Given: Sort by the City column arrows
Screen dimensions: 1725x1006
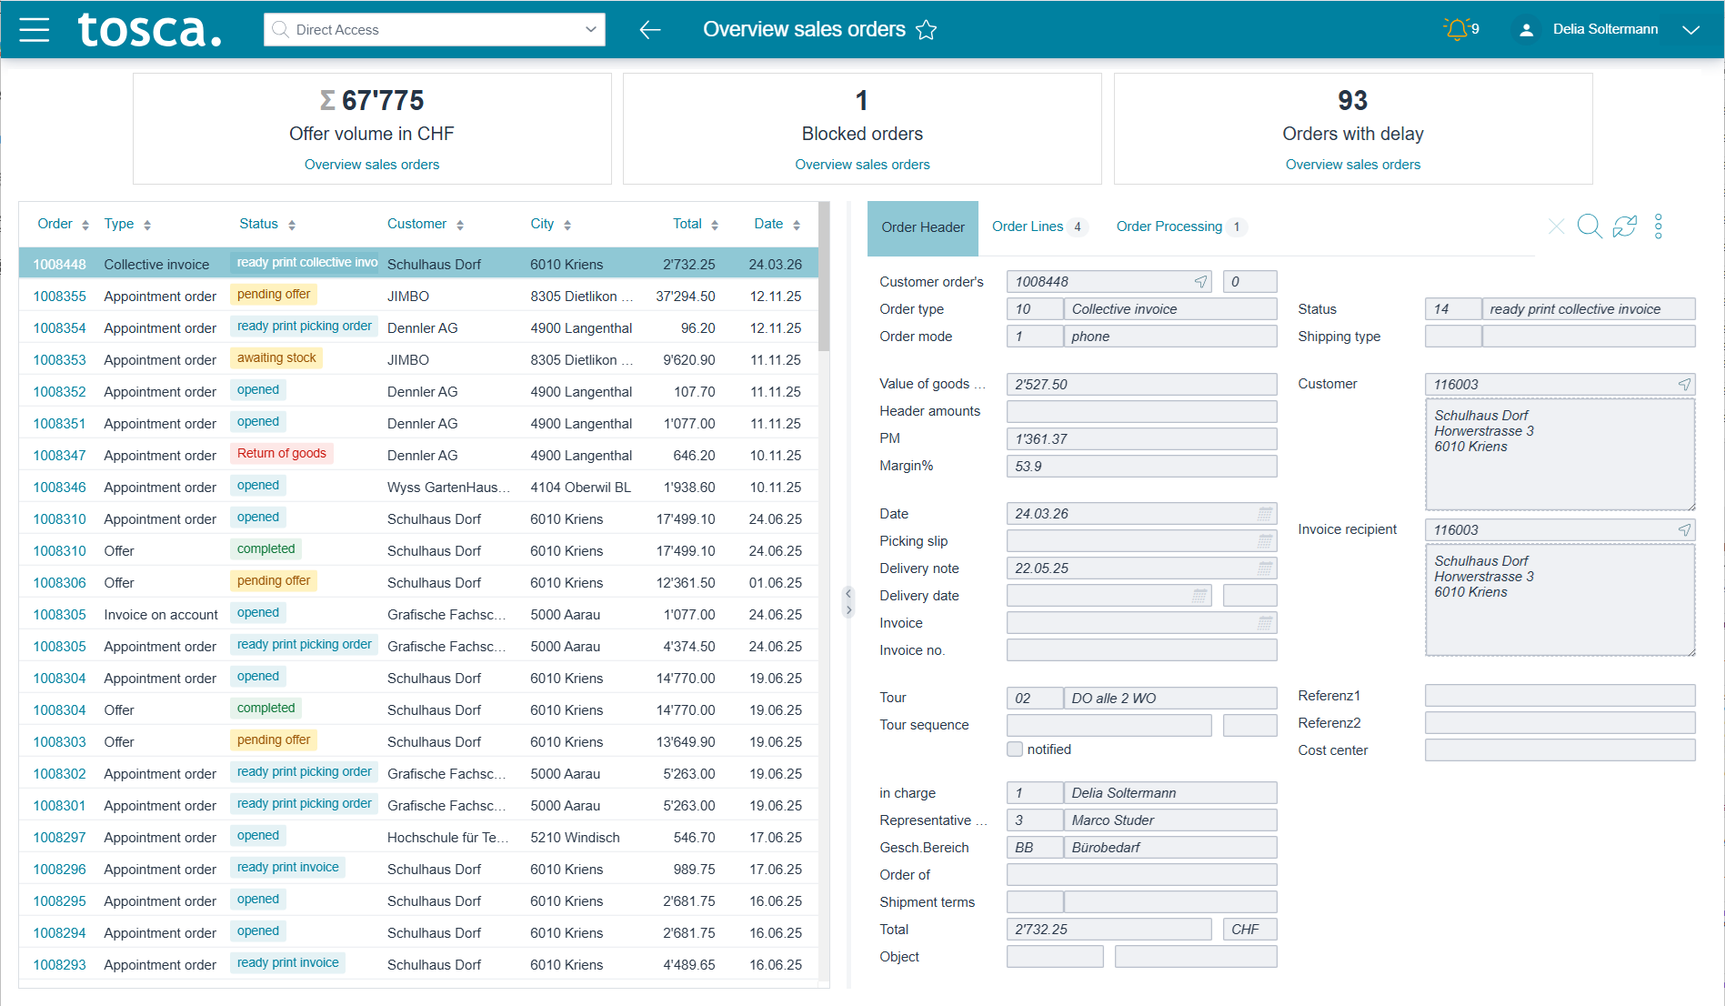Looking at the screenshot, I should click(567, 225).
